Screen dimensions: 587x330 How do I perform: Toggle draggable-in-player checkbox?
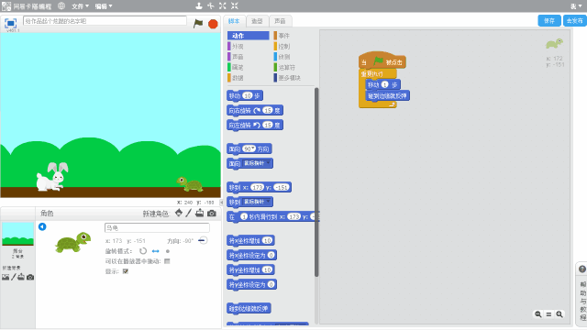pyautogui.click(x=167, y=261)
